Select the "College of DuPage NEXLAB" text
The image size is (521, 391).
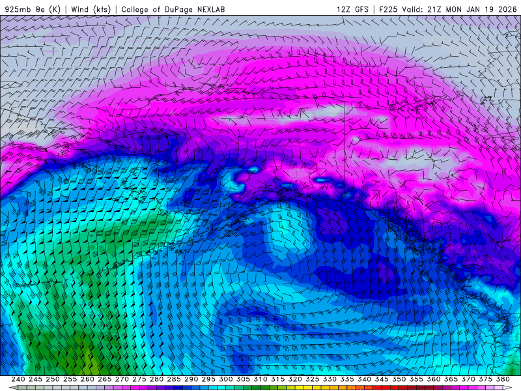click(173, 10)
